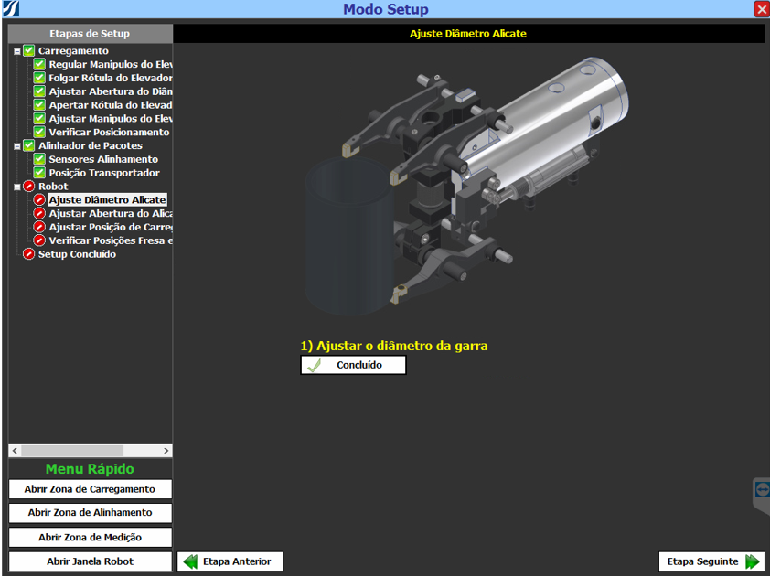Click the horizontal scrollbar right arrow in tree
Screen dimensions: 770x577
[166, 451]
